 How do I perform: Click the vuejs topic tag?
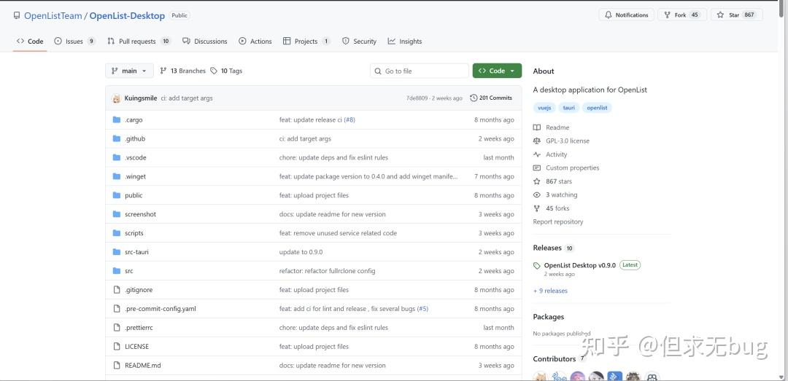tap(544, 107)
